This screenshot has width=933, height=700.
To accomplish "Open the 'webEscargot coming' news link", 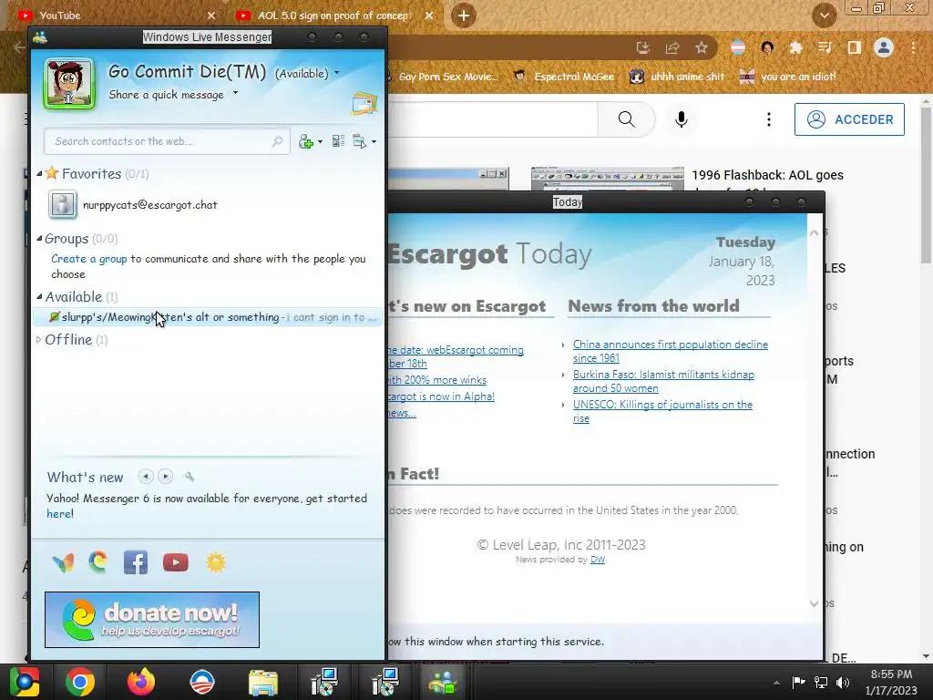I will point(456,356).
